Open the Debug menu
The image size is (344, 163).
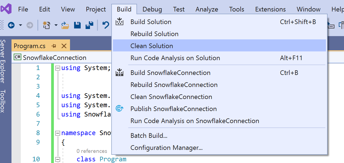[x=152, y=9]
